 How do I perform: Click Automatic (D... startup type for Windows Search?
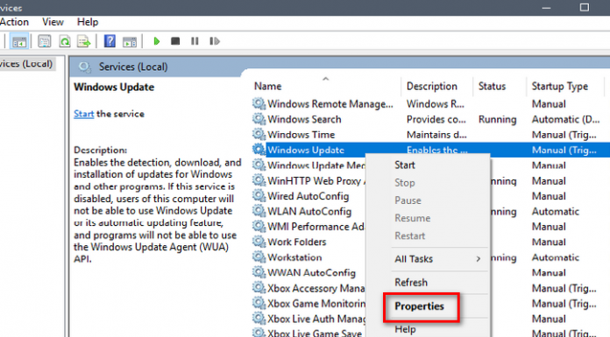tap(565, 119)
